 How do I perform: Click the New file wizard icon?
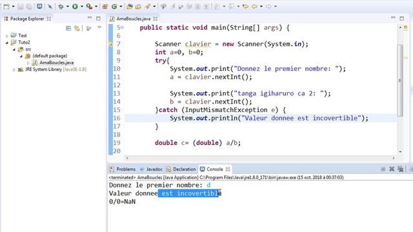(x=6, y=6)
